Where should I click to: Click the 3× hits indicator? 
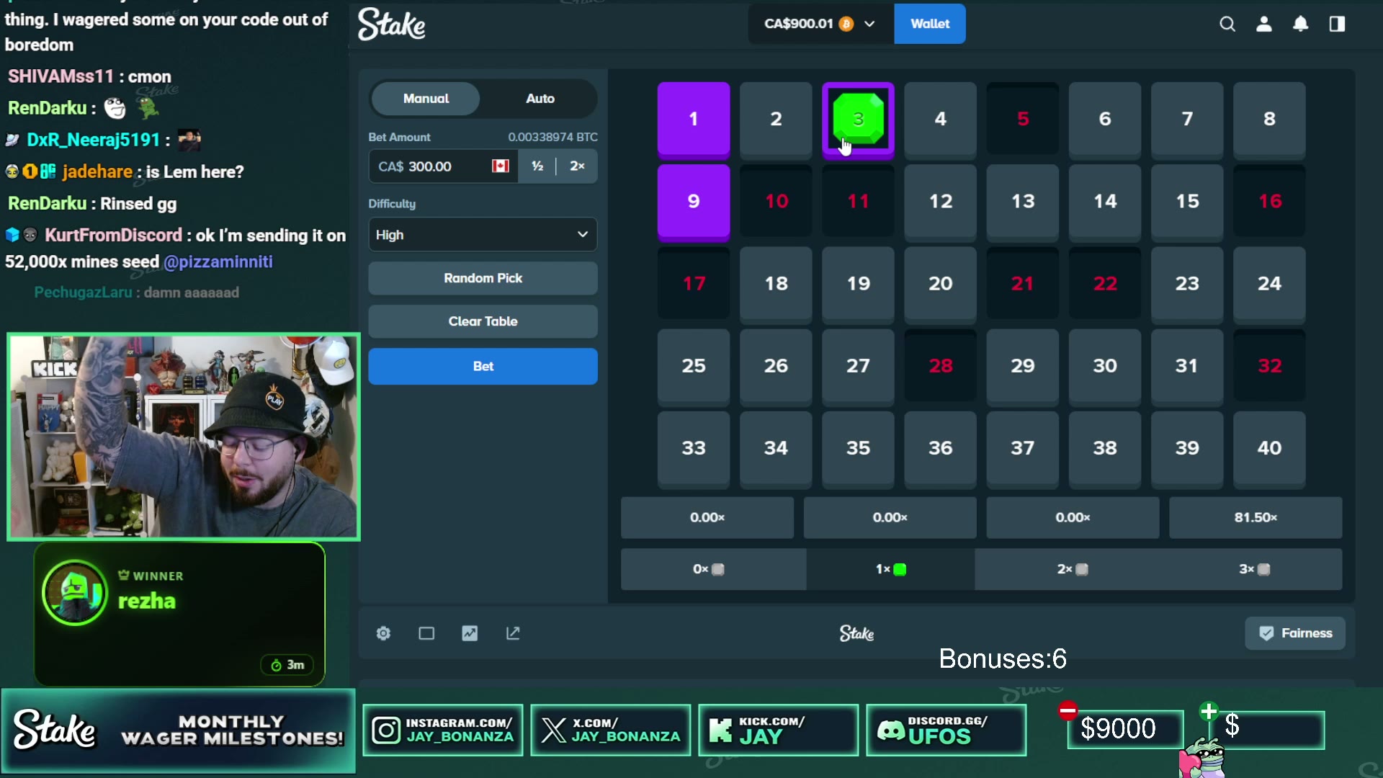tap(1254, 569)
